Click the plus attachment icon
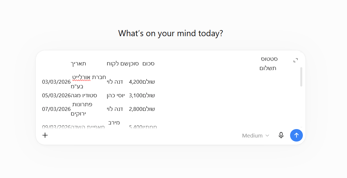Screen dimensions: 347x178 45,135
